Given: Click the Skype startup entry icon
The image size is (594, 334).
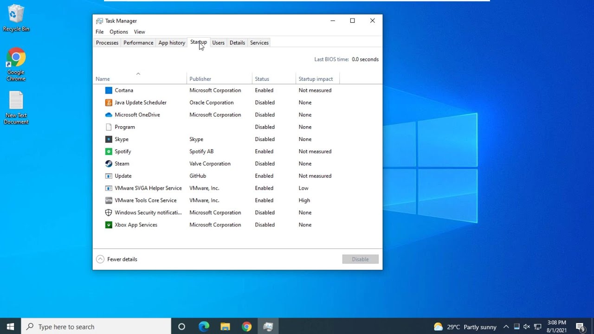Looking at the screenshot, I should (x=109, y=139).
